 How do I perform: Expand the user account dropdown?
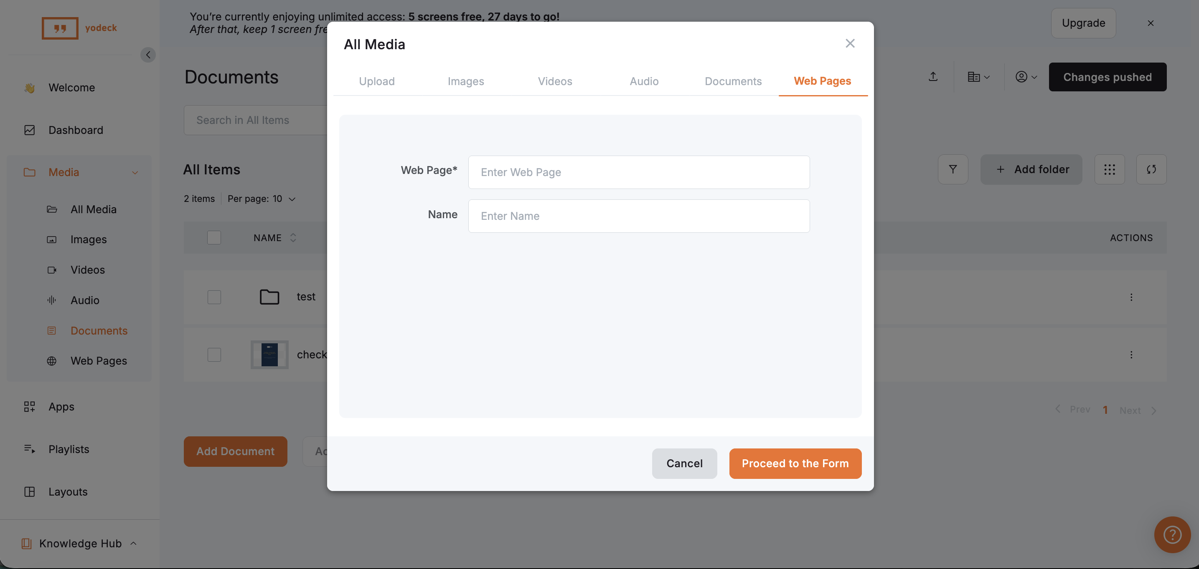(x=1026, y=77)
